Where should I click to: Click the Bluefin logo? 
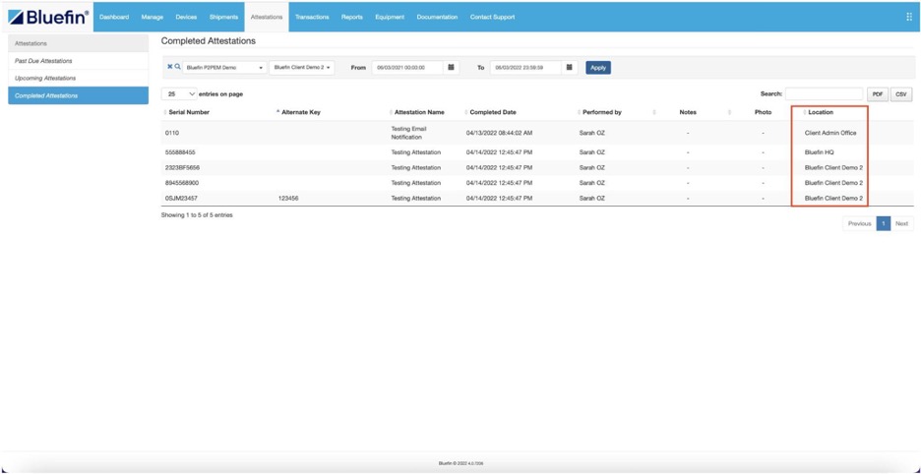[x=48, y=17]
